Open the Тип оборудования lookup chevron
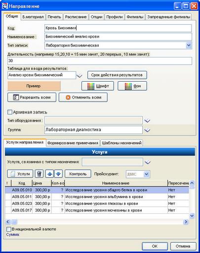 coord(147,121)
